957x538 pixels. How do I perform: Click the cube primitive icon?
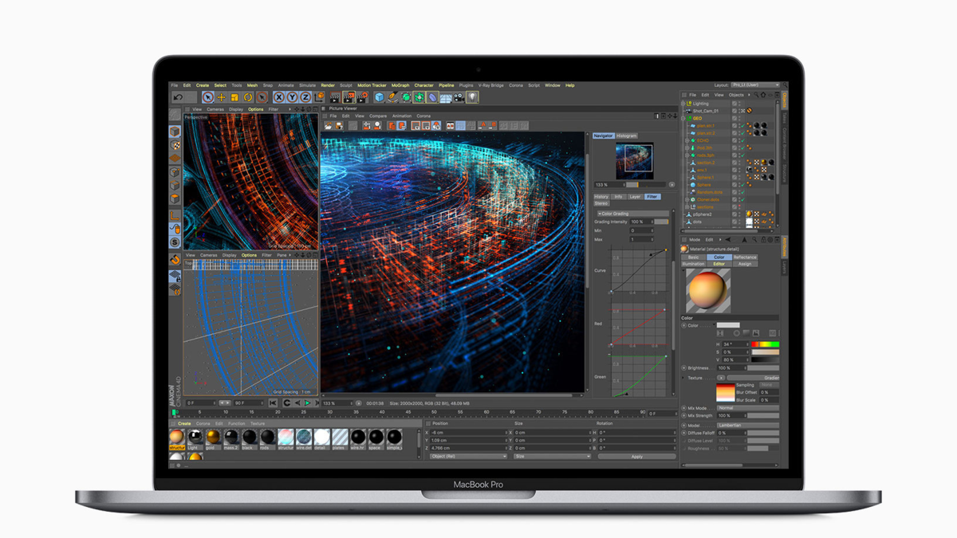(380, 97)
